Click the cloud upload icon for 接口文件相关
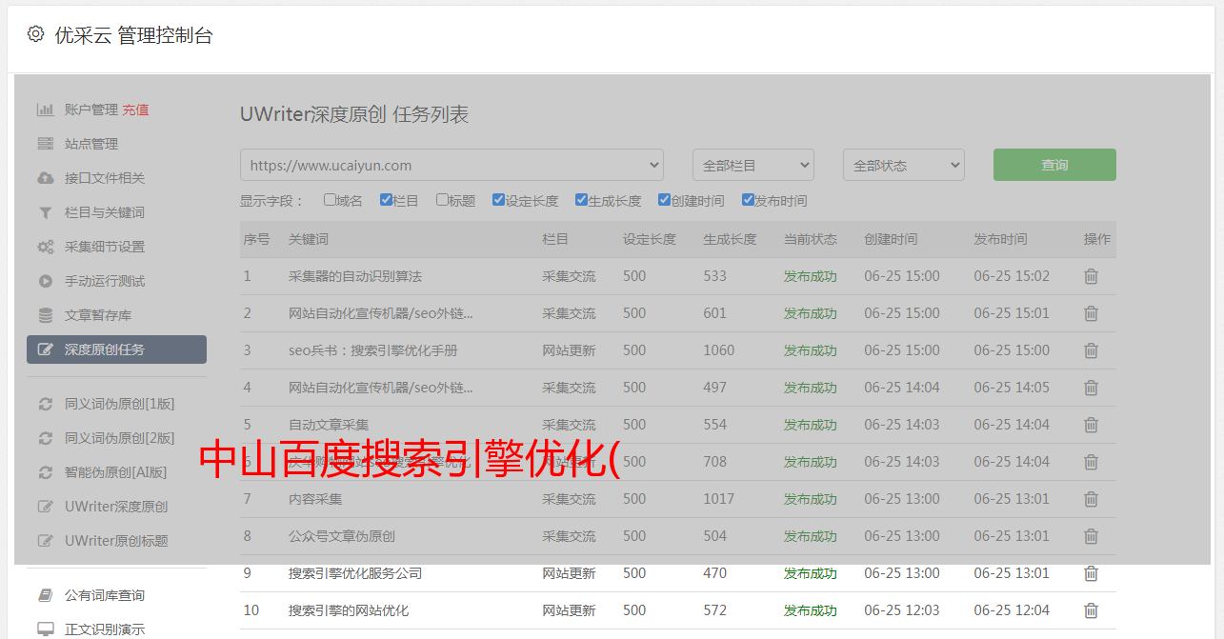Image resolution: width=1224 pixels, height=639 pixels. click(x=45, y=178)
